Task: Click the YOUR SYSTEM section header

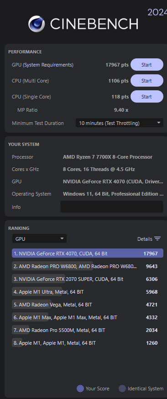Action: pyautogui.click(x=24, y=144)
